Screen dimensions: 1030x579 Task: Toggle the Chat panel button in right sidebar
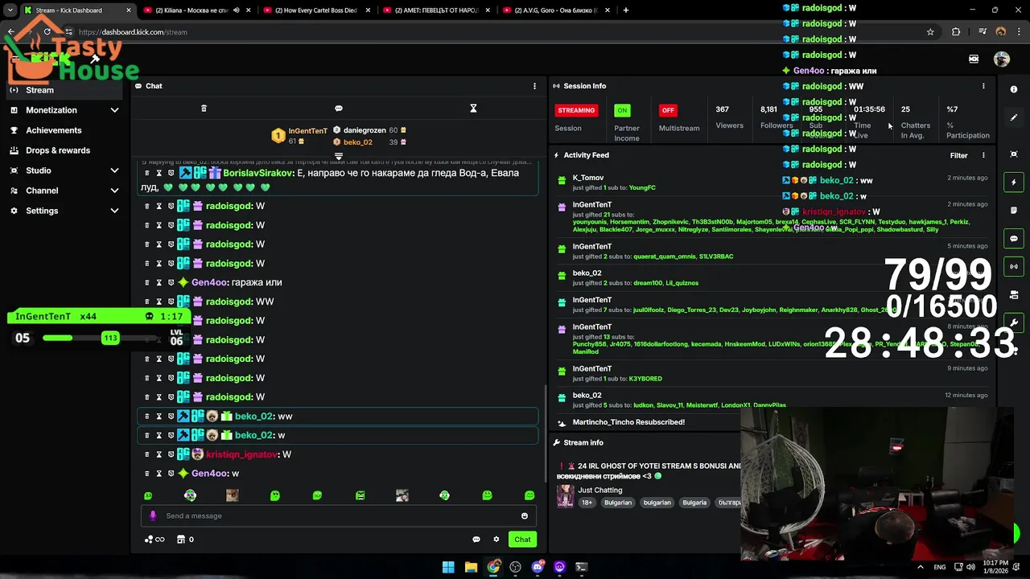pos(1014,238)
